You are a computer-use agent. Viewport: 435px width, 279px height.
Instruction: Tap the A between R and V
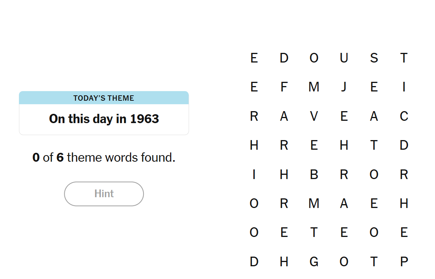(284, 116)
